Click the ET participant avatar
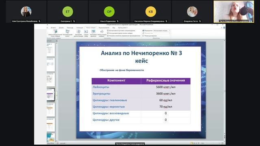The width and height of the screenshot is (260, 146). (x=67, y=12)
